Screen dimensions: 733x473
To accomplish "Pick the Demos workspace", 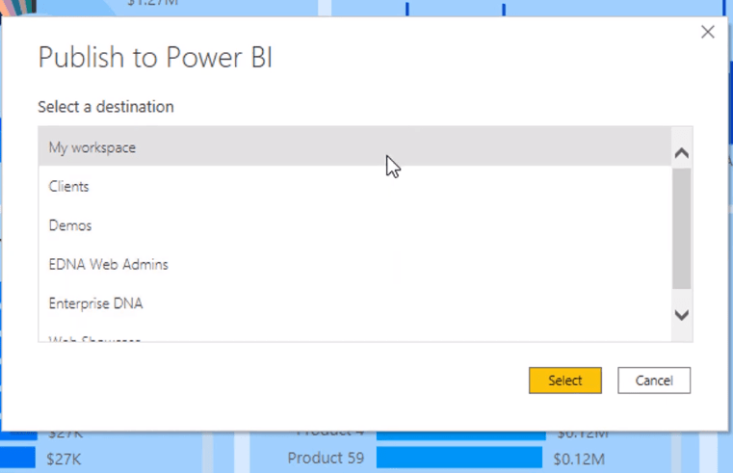I will [x=354, y=225].
